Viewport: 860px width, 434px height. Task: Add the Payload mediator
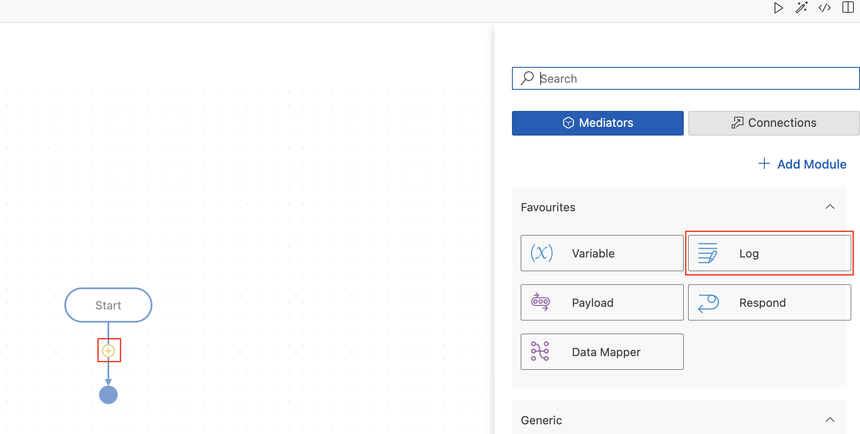tap(602, 302)
